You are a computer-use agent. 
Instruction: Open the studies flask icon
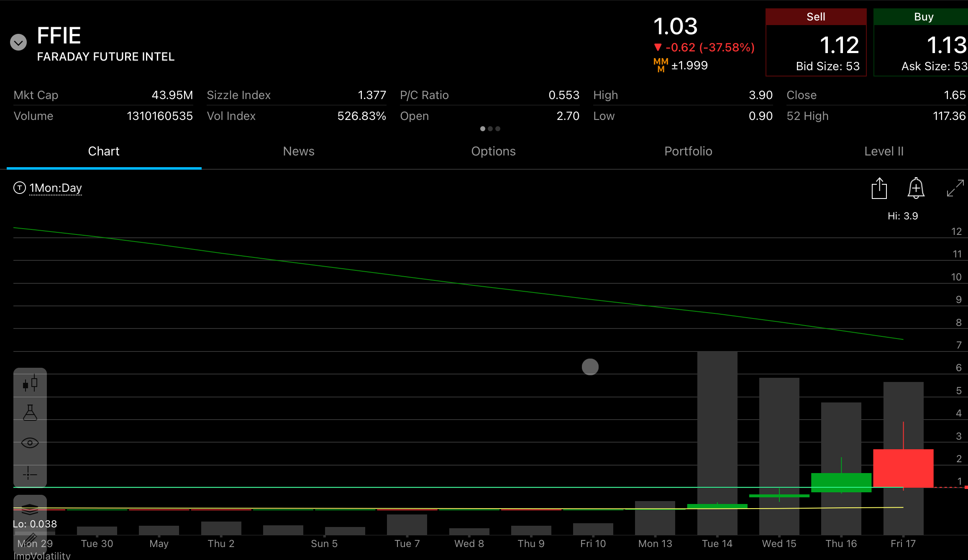(30, 413)
